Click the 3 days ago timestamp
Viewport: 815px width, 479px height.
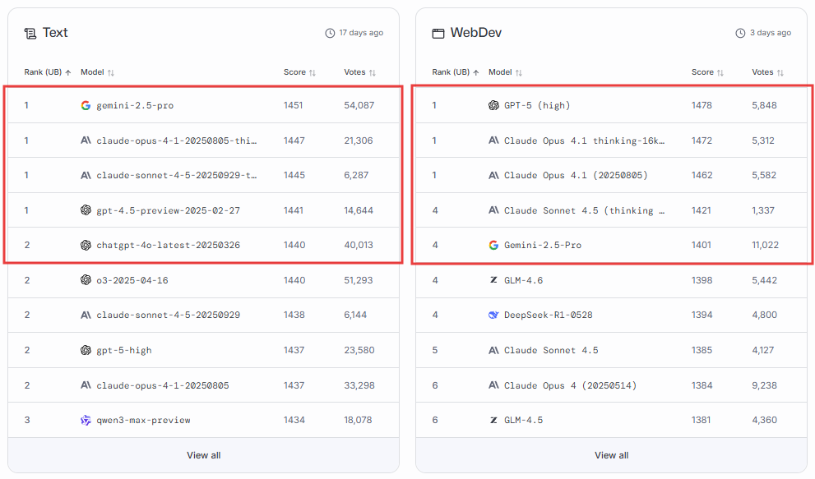pyautogui.click(x=771, y=33)
